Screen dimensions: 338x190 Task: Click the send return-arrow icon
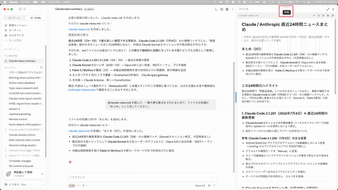[212, 177]
